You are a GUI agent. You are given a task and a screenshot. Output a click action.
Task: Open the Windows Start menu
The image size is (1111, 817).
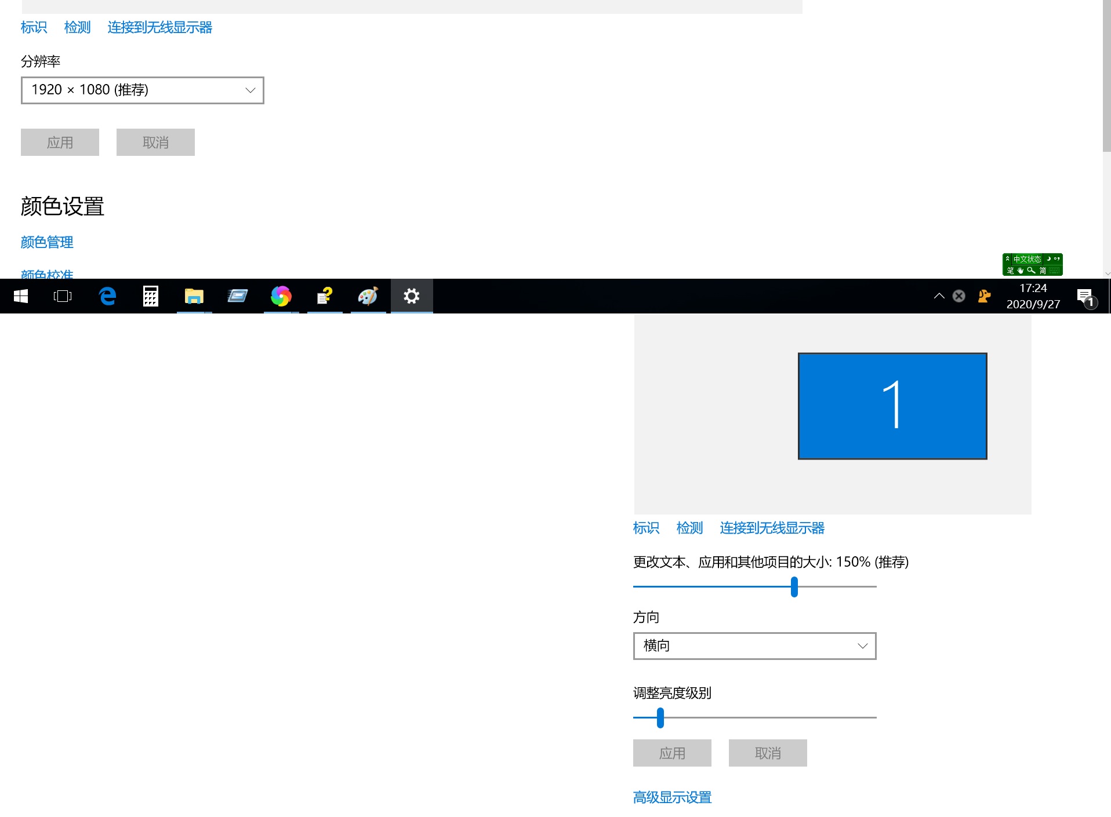(x=21, y=296)
